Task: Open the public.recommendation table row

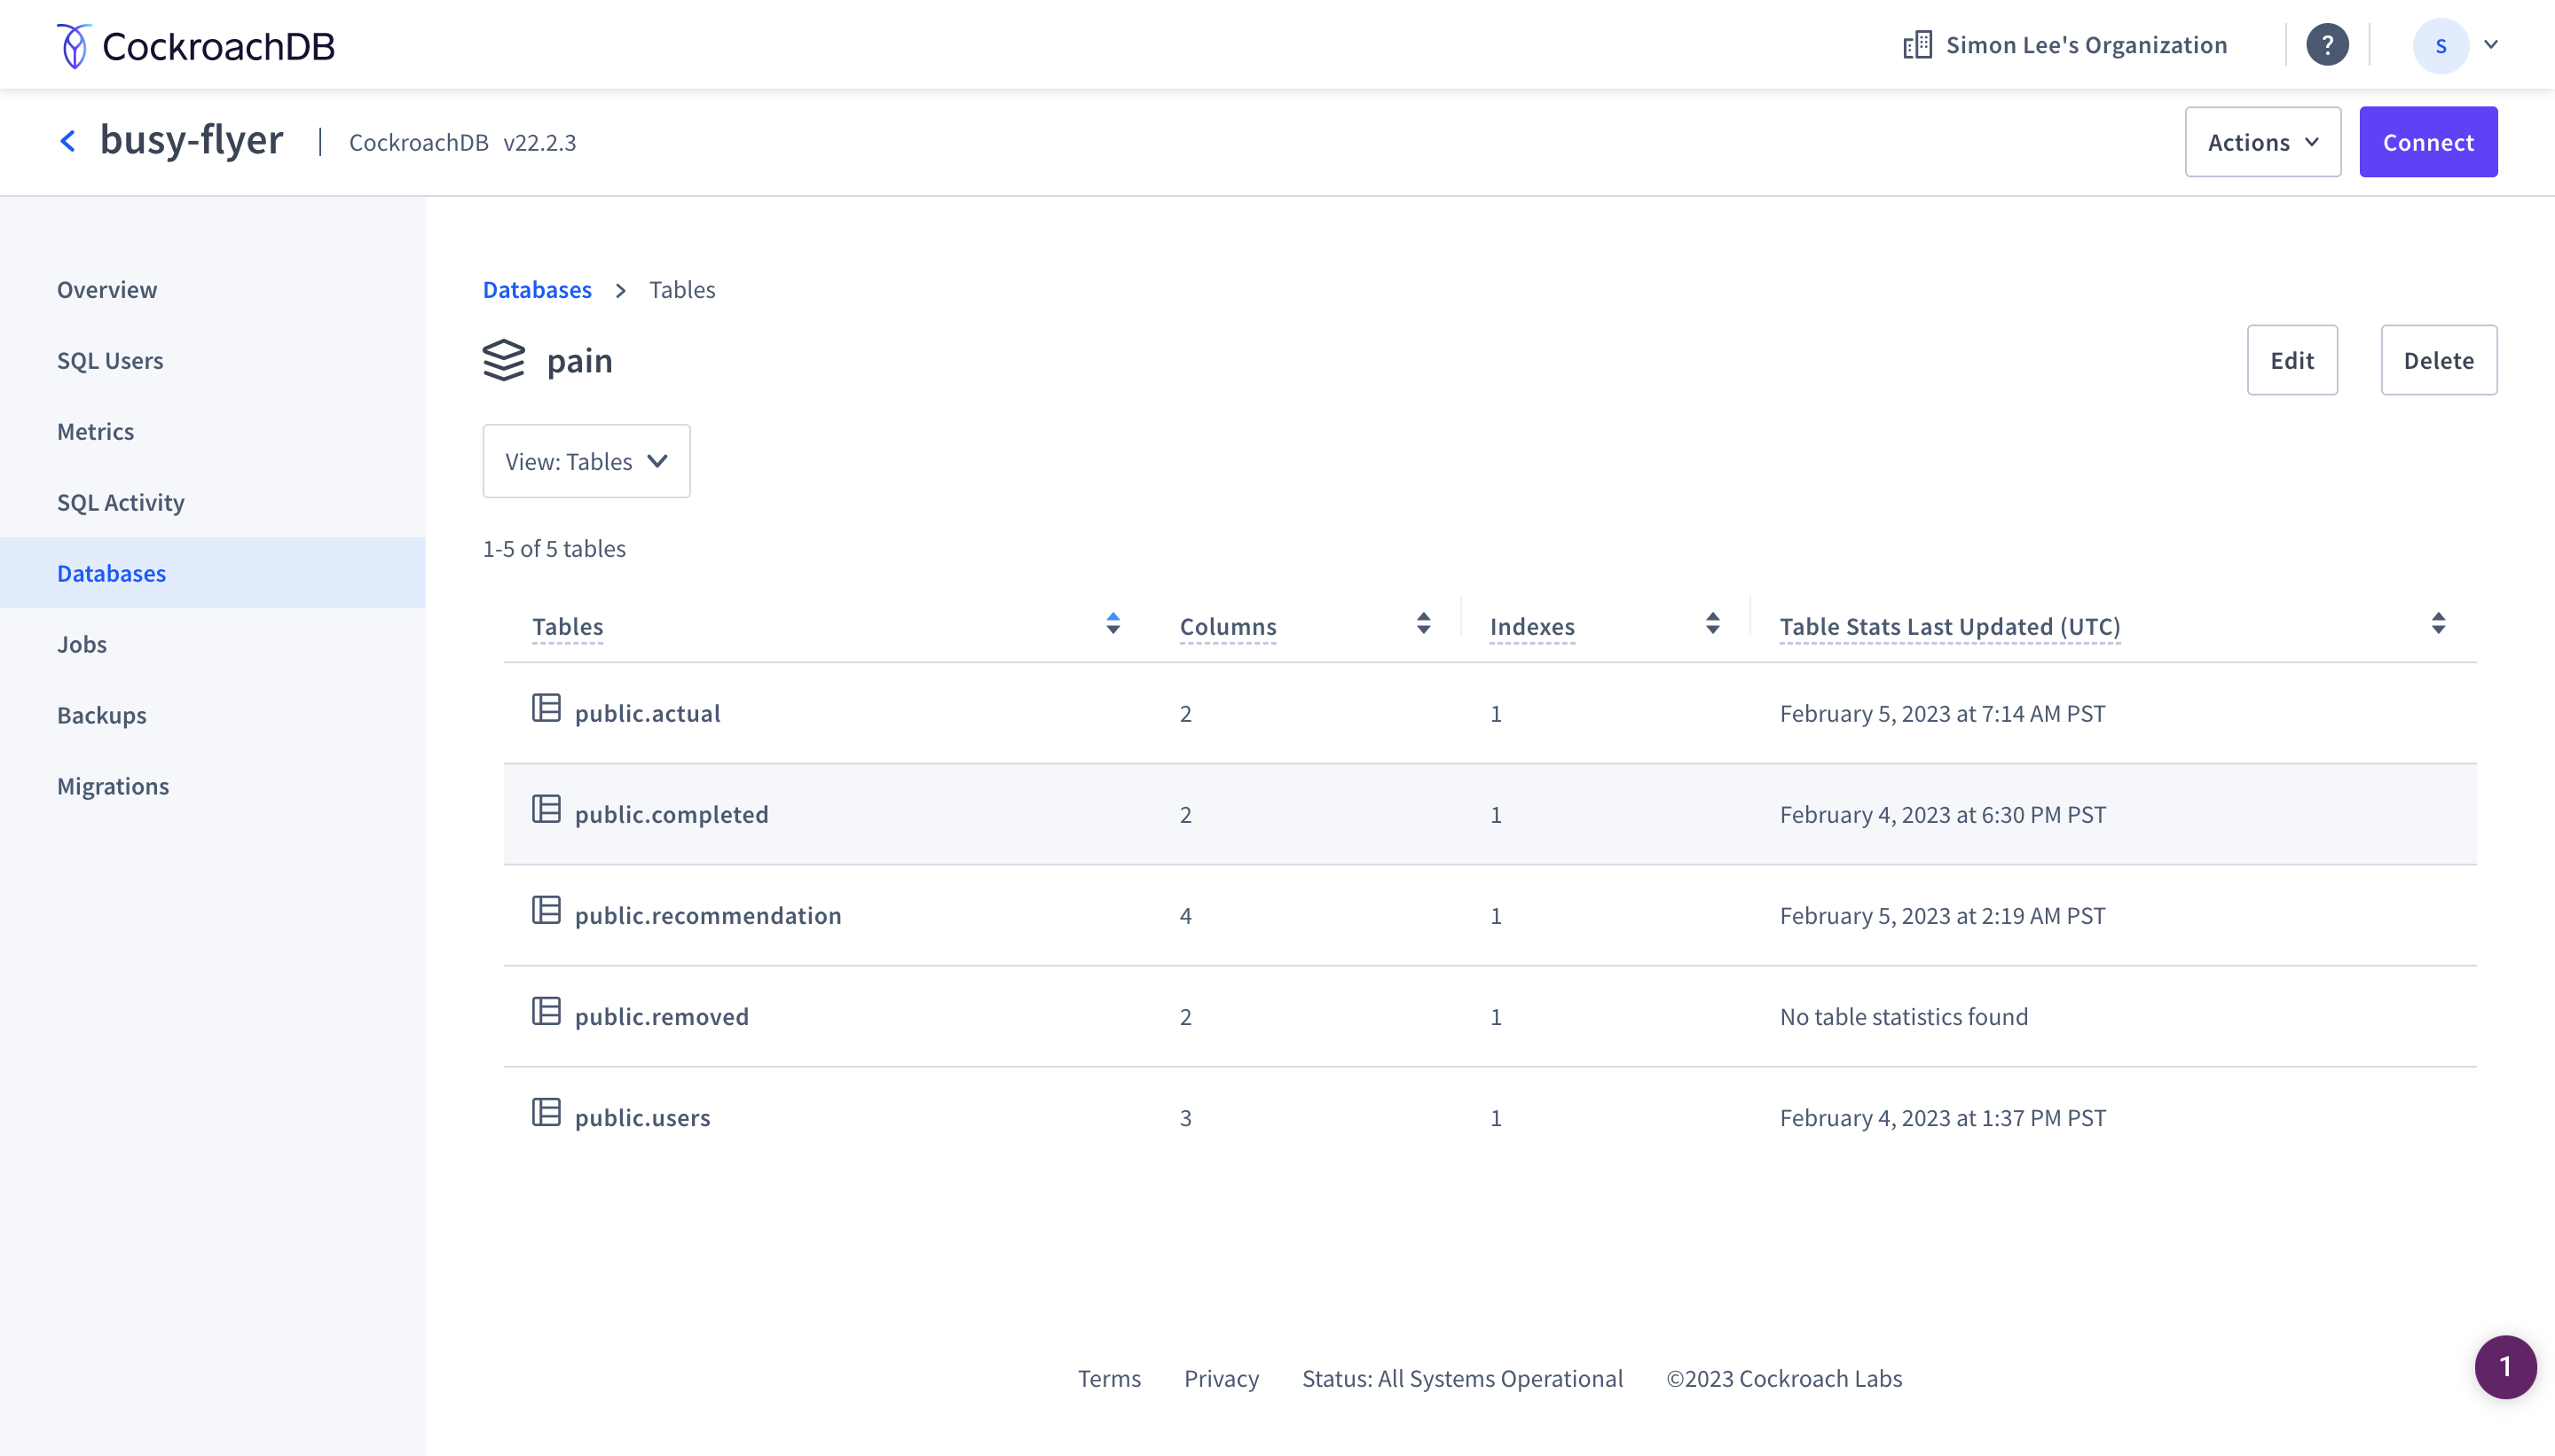Action: (708, 915)
